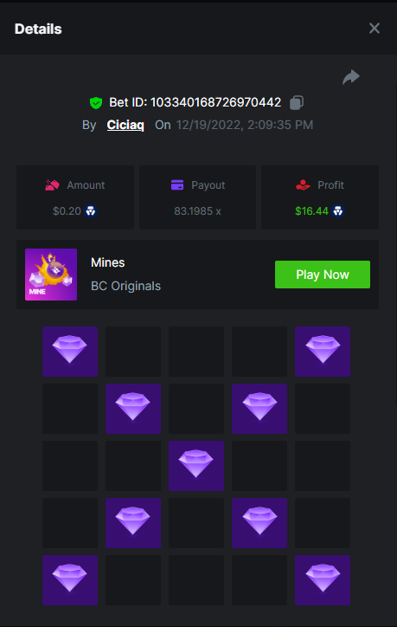397x627 pixels.
Task: Click the purple Payout card icon
Action: pyautogui.click(x=177, y=185)
